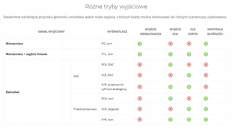Click green check for XLR, DAC XLR output
This screenshot has height=129, width=235.
tap(189, 75)
